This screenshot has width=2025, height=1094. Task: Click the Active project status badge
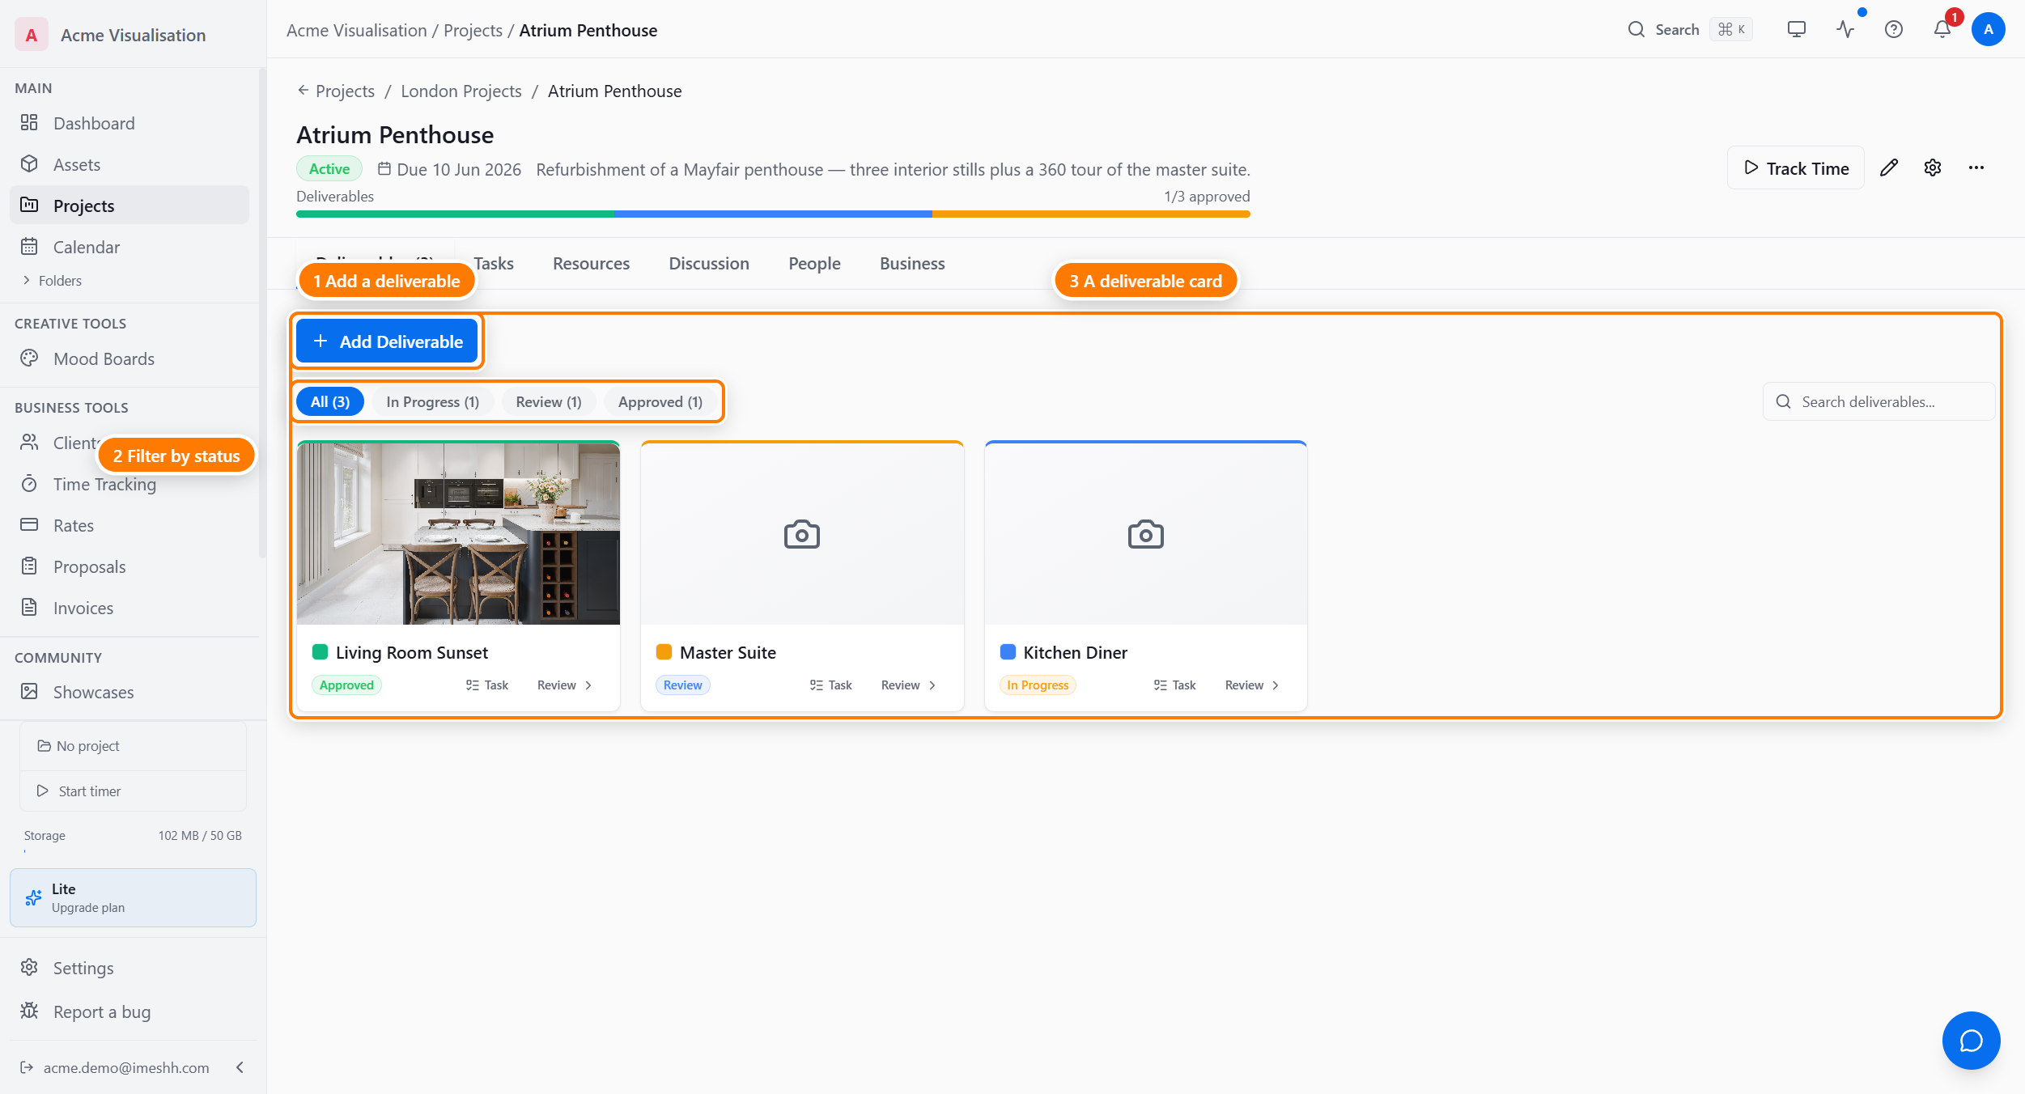click(329, 168)
